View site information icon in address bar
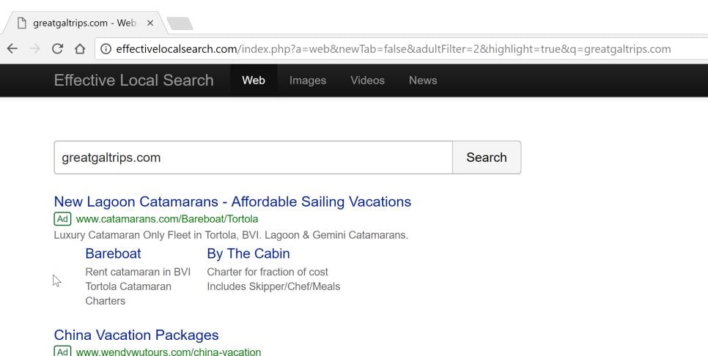Viewport: 708px width, 356px height. pos(106,49)
